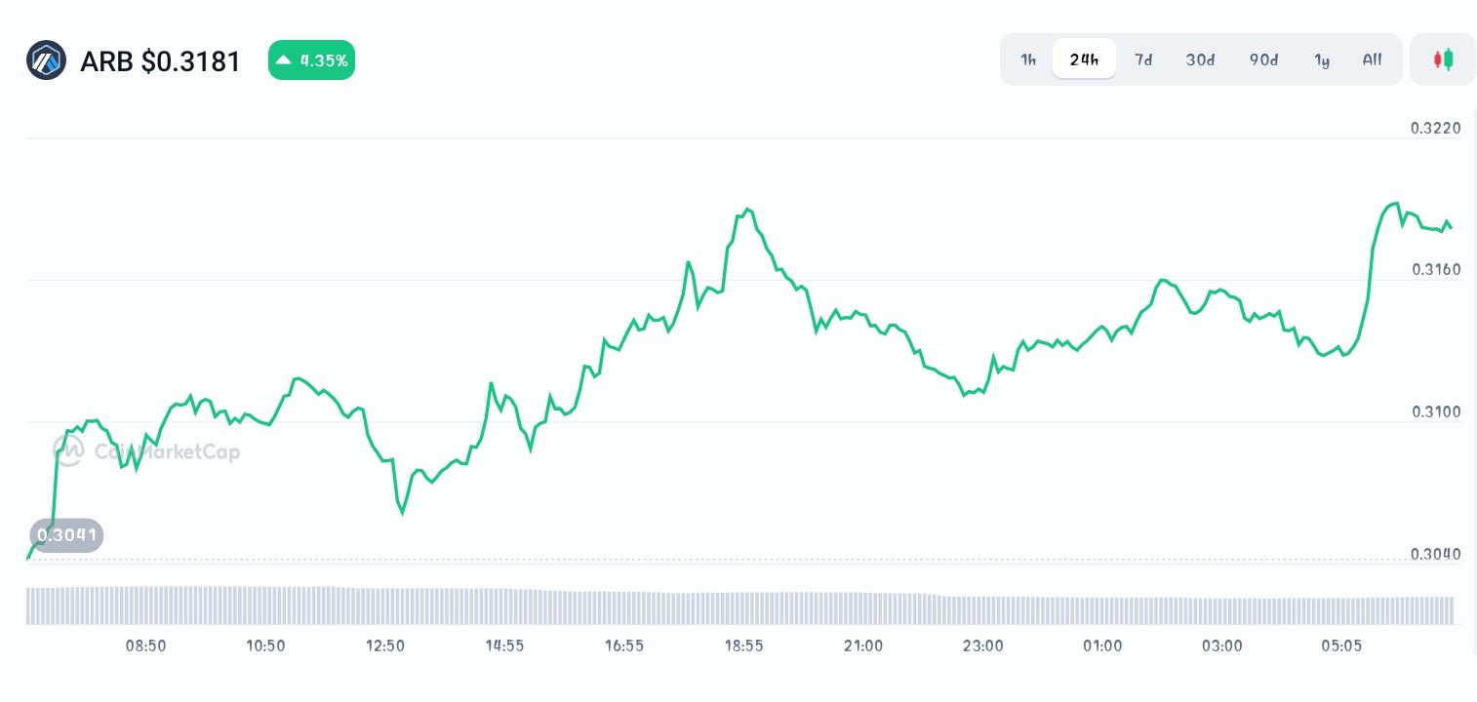Click the volume bars below the chart

(739, 605)
